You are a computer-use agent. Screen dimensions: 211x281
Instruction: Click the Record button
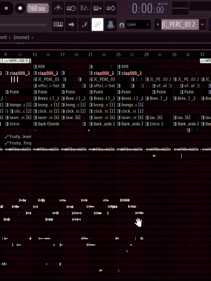pyautogui.click(x=20, y=8)
